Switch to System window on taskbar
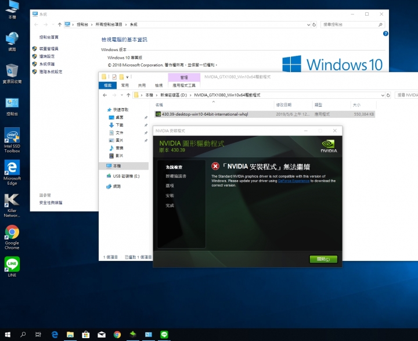The height and width of the screenshot is (341, 418). 149,335
